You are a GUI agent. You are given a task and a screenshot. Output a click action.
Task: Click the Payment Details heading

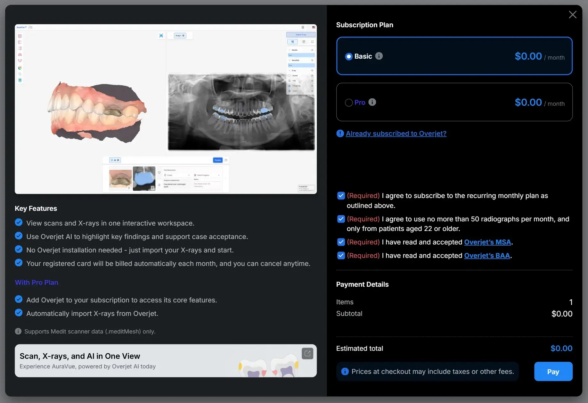tap(363, 284)
